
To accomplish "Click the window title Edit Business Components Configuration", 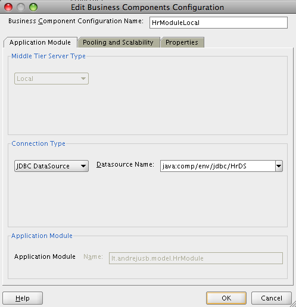I will 147,8.
